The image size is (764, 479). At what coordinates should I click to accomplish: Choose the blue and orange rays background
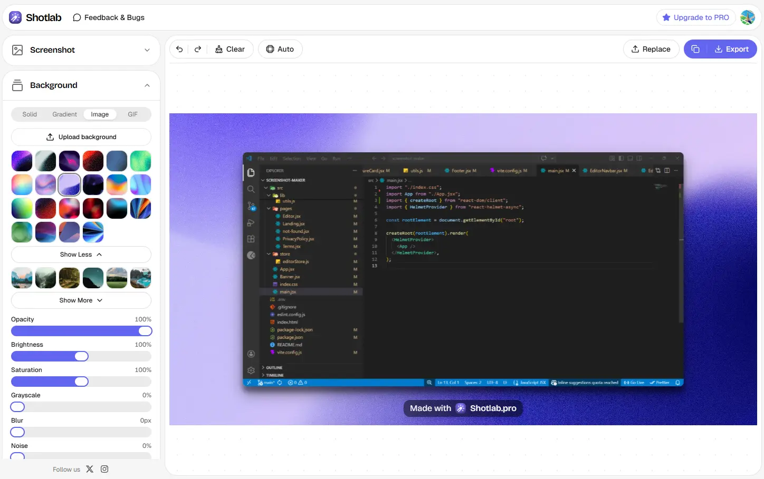coord(140,208)
